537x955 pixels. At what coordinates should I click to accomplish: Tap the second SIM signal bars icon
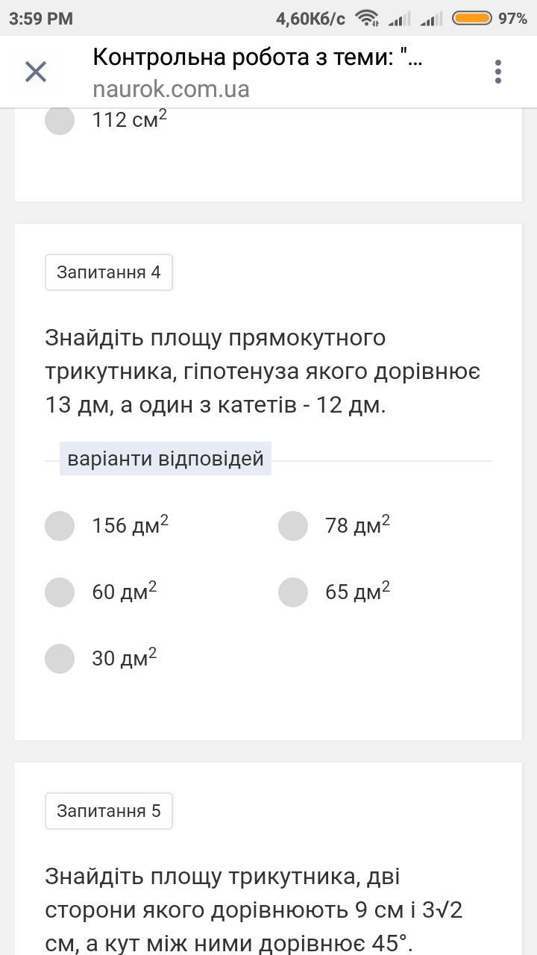point(432,19)
